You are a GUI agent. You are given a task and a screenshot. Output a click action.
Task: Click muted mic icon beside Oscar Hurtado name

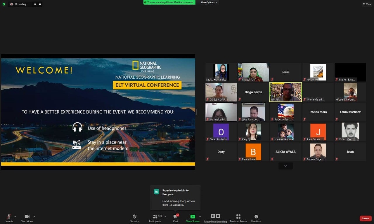click(208, 139)
